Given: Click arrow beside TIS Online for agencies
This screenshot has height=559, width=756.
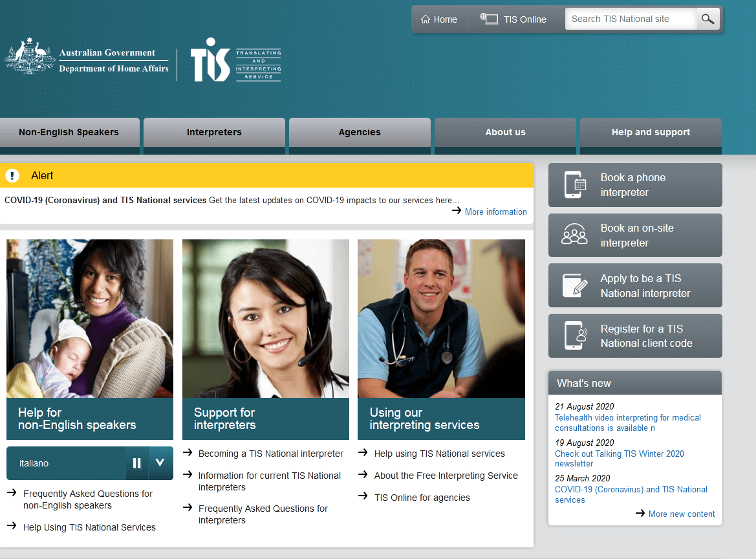Looking at the screenshot, I should tap(363, 496).
